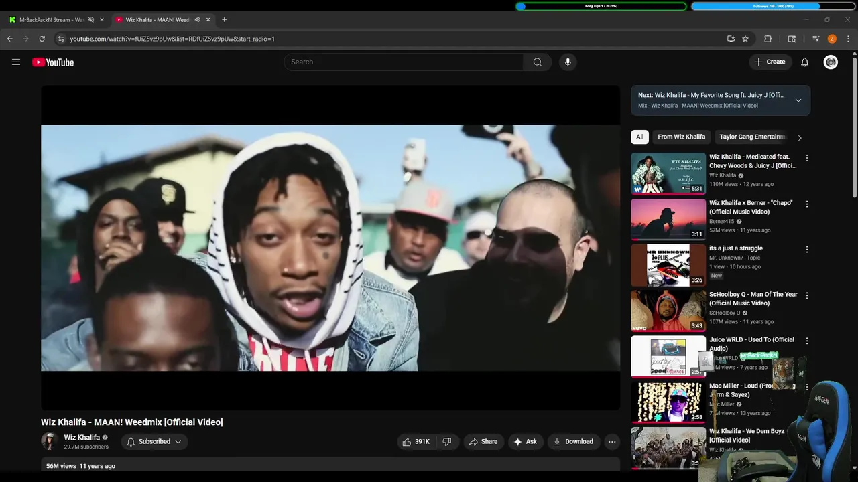Screen dimensions: 858x482
Task: Open the Wiz Khalifa channel name link
Action: click(82, 438)
